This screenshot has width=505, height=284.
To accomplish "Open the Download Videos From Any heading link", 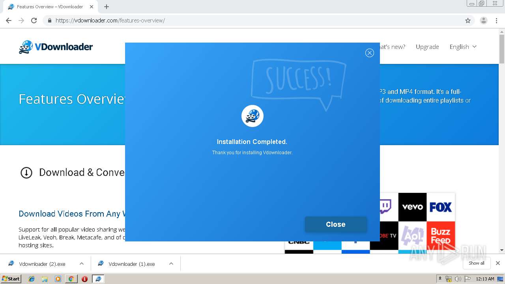I will pos(72,214).
